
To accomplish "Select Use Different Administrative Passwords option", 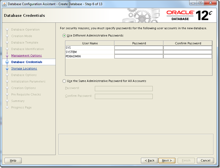I will 64,36.
